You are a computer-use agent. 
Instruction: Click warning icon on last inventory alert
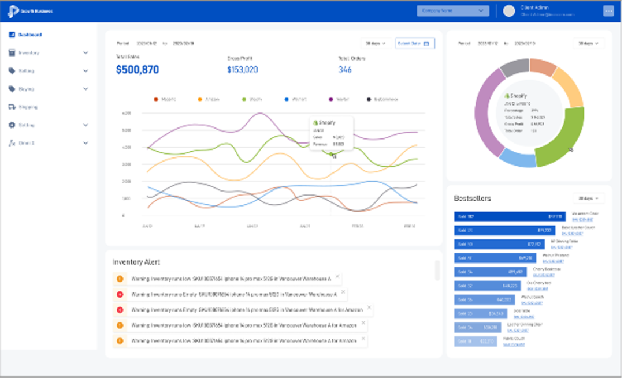[x=120, y=341]
